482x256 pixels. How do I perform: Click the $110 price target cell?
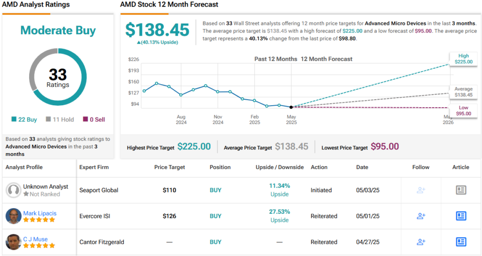pyautogui.click(x=169, y=190)
